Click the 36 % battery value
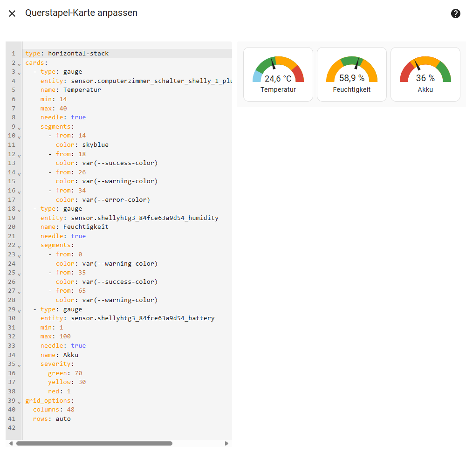466x460 pixels. point(425,78)
